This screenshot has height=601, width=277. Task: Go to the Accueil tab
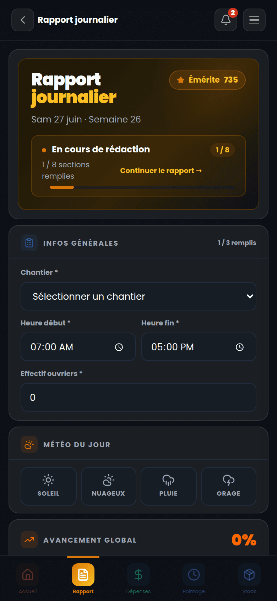point(28,579)
